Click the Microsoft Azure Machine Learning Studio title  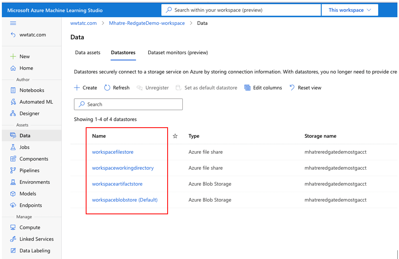point(55,10)
